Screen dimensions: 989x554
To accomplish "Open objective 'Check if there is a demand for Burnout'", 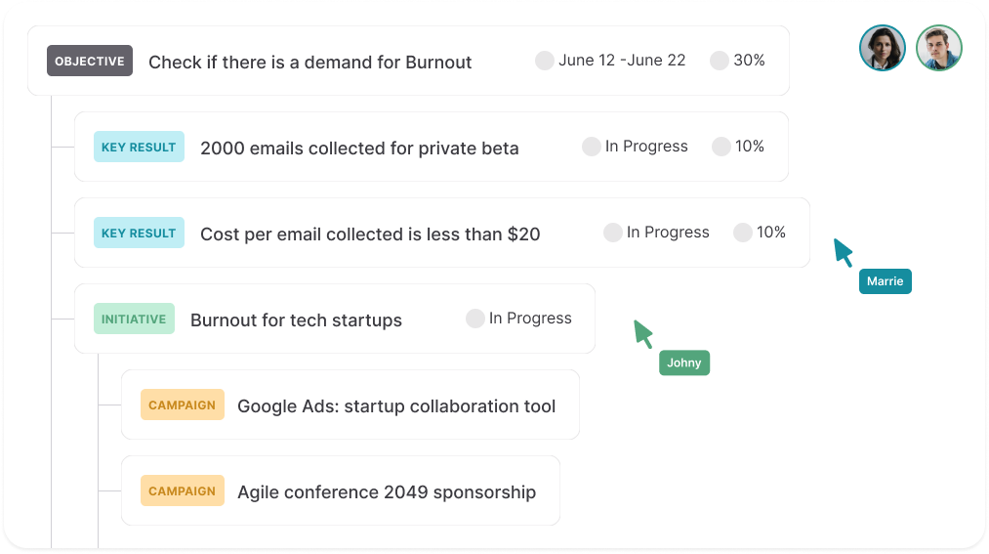I will point(309,62).
